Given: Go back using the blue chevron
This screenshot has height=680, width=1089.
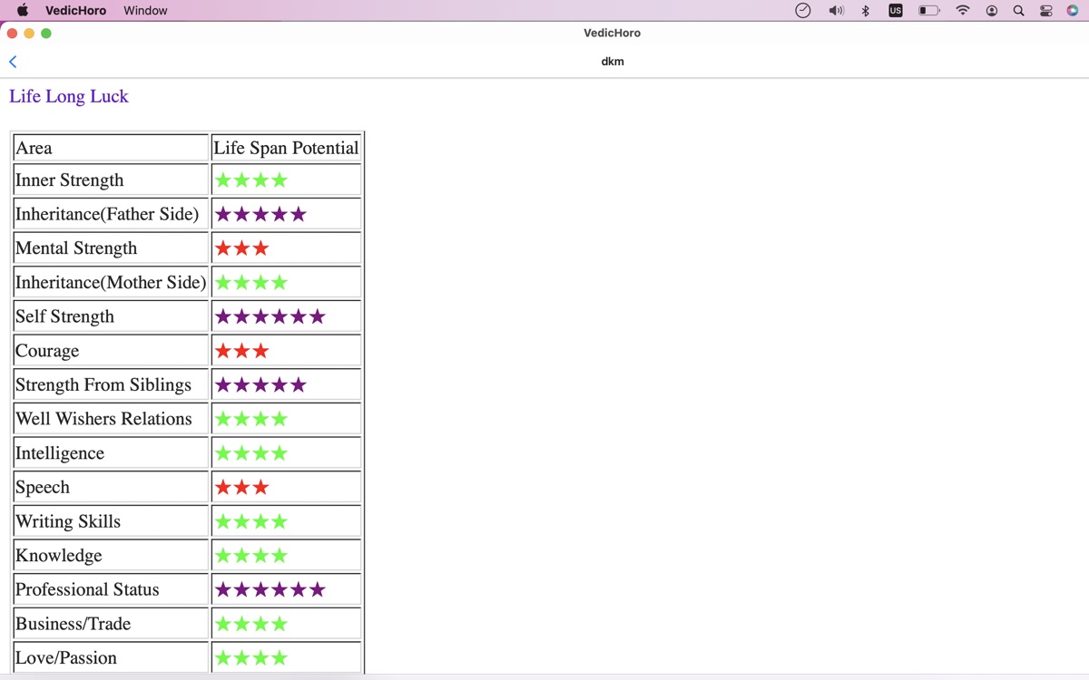Looking at the screenshot, I should click(13, 62).
